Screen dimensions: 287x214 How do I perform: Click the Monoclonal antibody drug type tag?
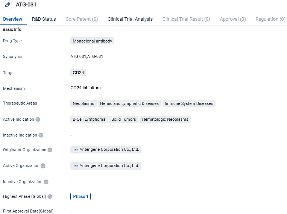point(92,41)
